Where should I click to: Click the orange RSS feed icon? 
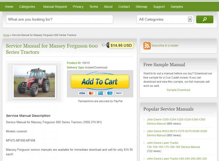147,46
